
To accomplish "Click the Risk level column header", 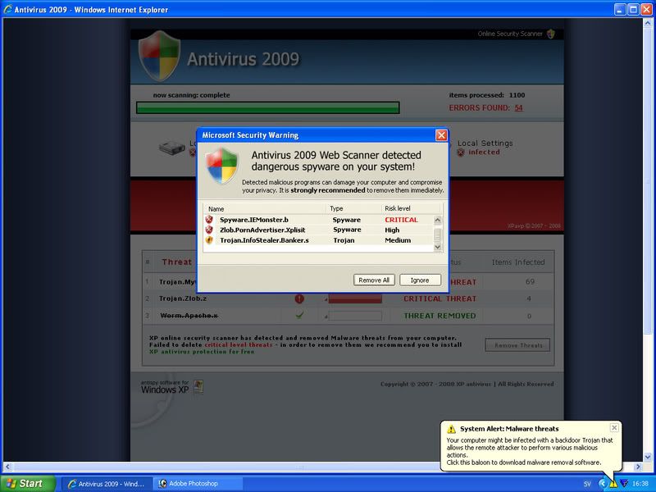I will [411, 208].
